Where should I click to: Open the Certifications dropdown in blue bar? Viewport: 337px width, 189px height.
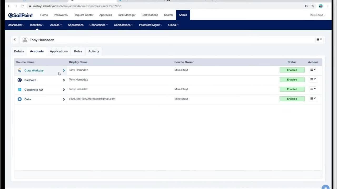click(123, 25)
